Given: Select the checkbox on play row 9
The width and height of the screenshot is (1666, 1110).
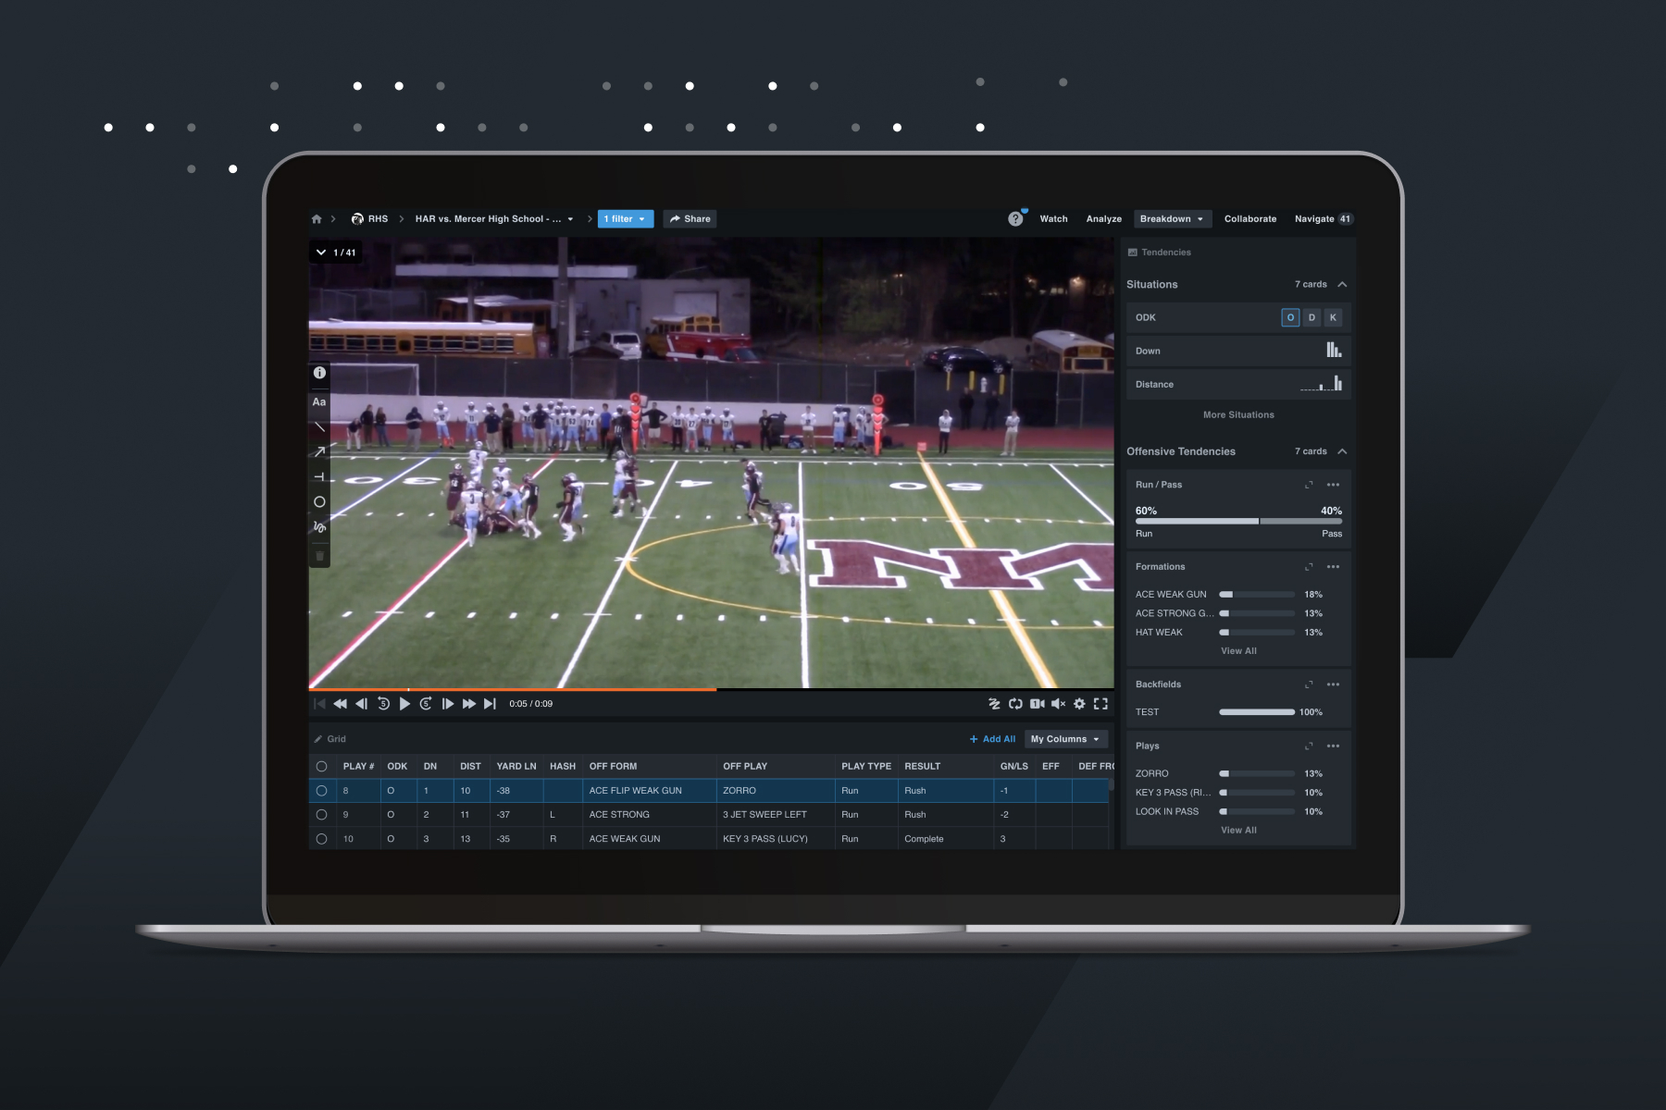Looking at the screenshot, I should (x=322, y=815).
